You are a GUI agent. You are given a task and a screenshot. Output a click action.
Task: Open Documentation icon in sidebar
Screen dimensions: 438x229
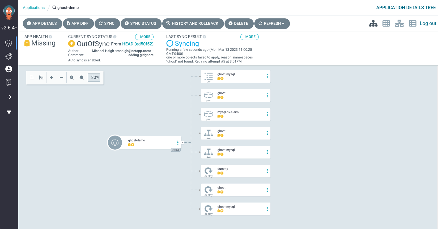coord(8,82)
